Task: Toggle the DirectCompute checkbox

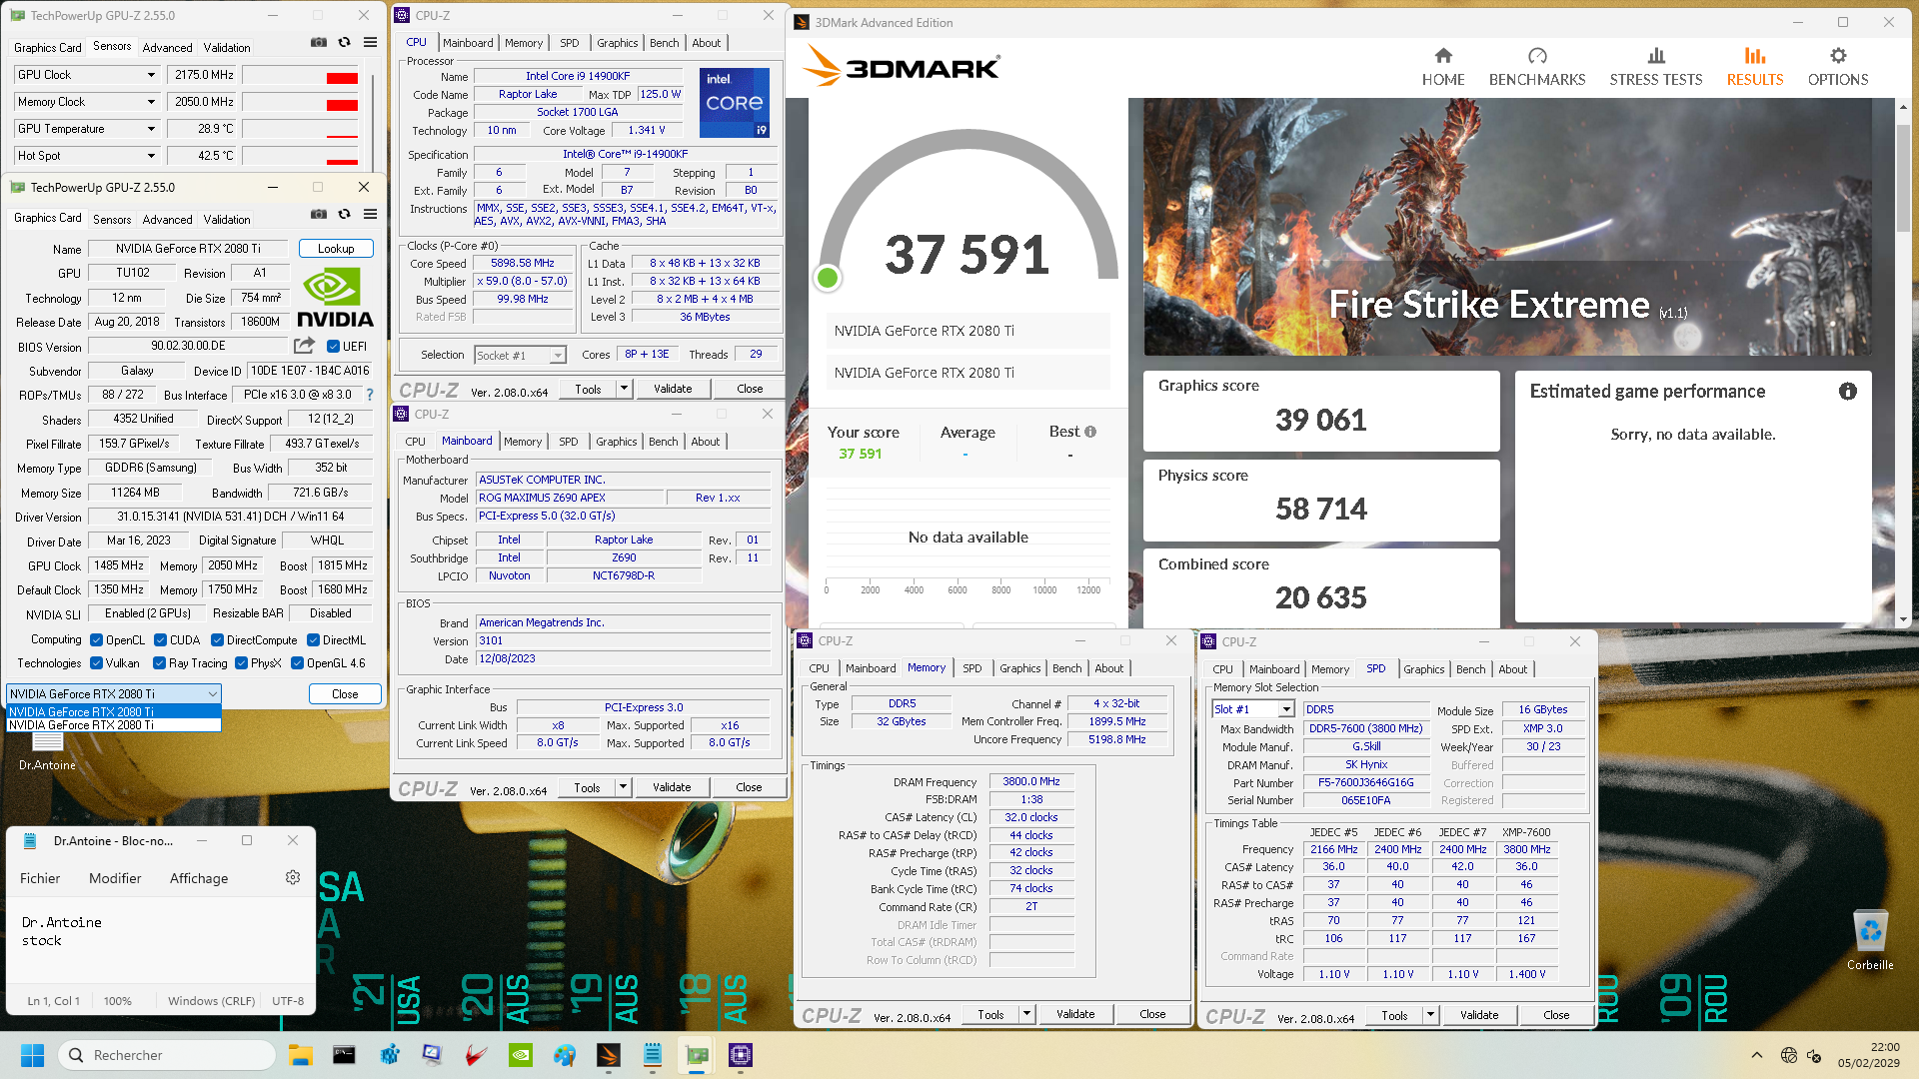Action: point(217,640)
